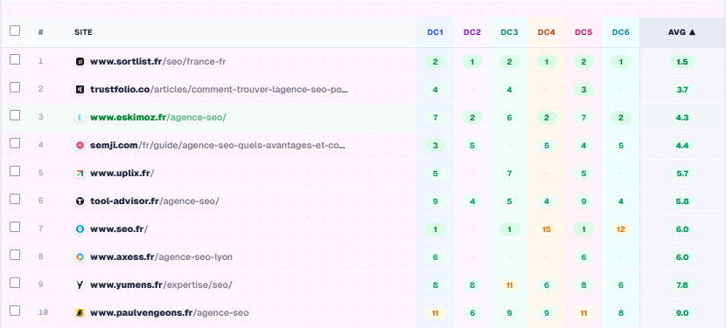Click the eskimoz.fr favicon icon
Viewport: 726px width, 328px height.
80,118
